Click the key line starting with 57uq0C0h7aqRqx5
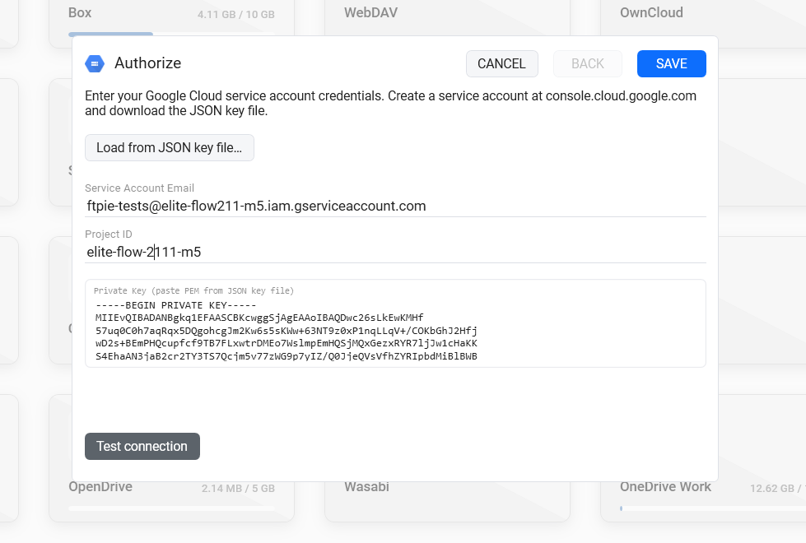This screenshot has width=806, height=543. coord(287,331)
